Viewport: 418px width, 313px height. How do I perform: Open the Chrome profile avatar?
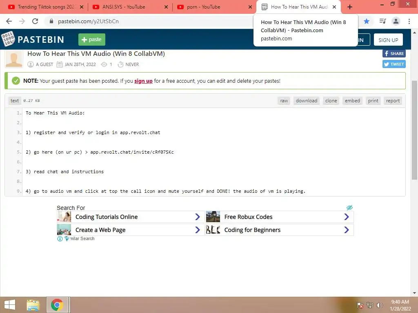coord(396,21)
